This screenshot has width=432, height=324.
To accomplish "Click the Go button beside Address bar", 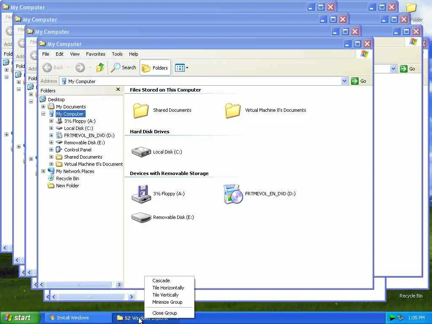I will [x=359, y=81].
